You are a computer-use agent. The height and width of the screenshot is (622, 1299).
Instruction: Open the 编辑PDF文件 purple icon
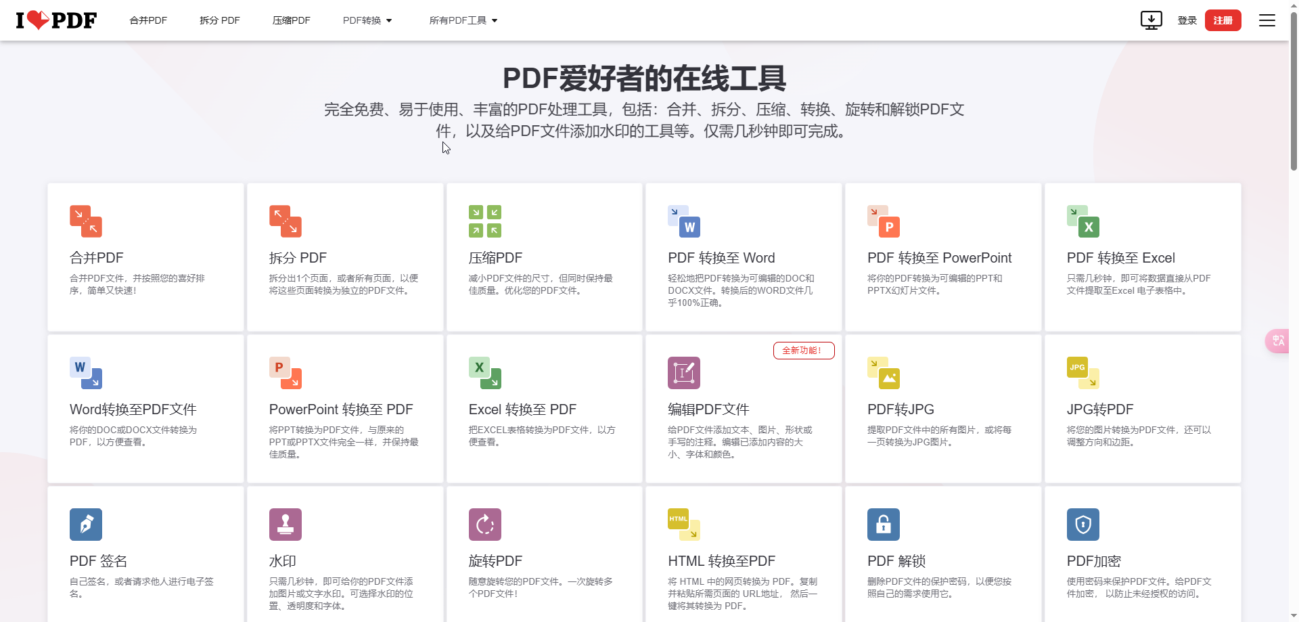(x=684, y=373)
